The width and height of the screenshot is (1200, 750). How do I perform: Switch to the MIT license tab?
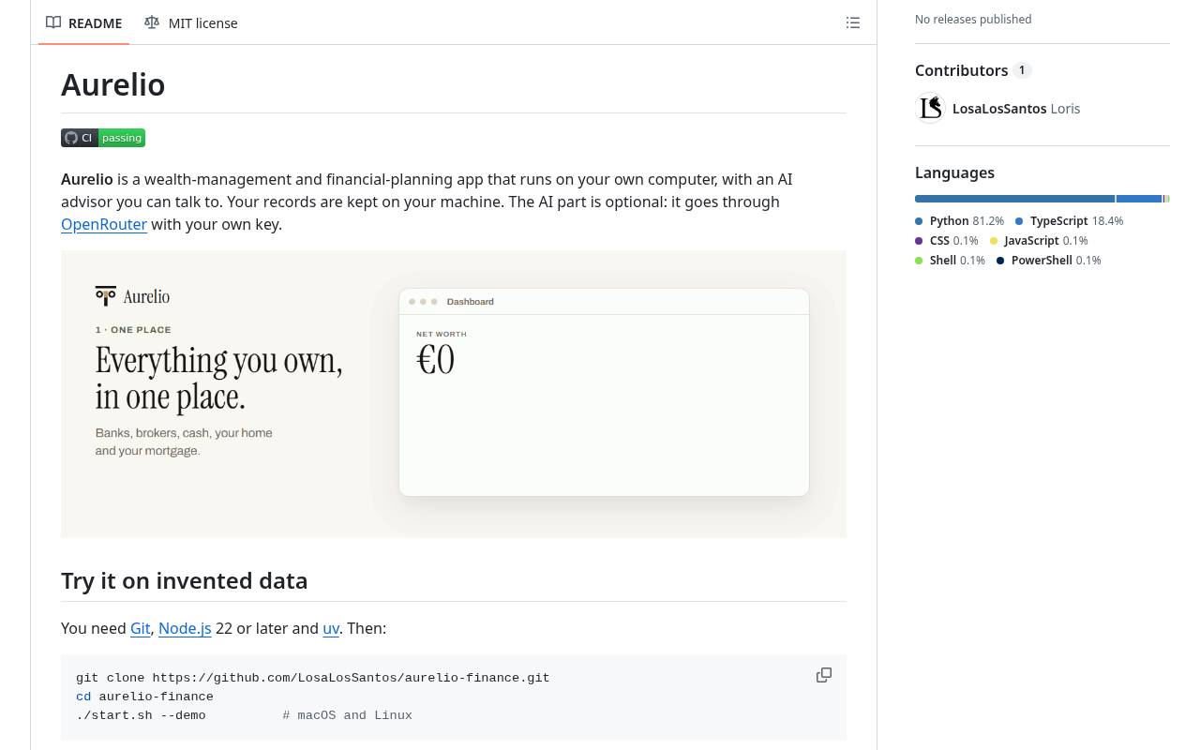click(191, 22)
